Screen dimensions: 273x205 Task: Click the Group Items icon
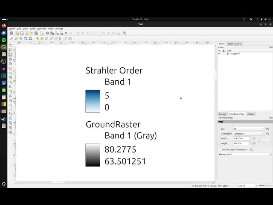point(46,39)
